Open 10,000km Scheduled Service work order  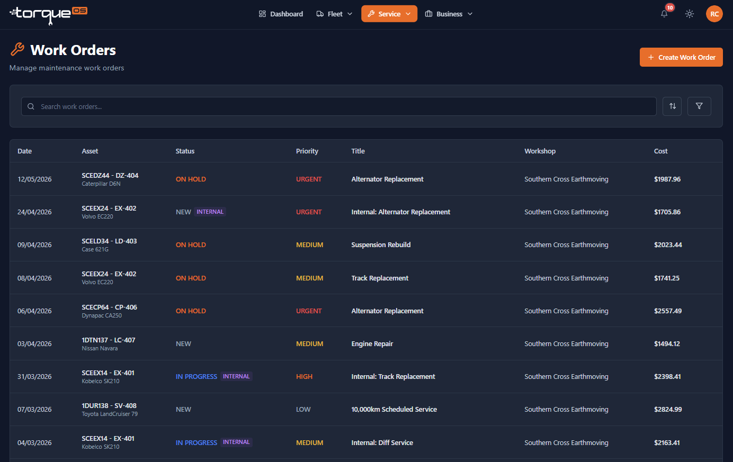(394, 409)
